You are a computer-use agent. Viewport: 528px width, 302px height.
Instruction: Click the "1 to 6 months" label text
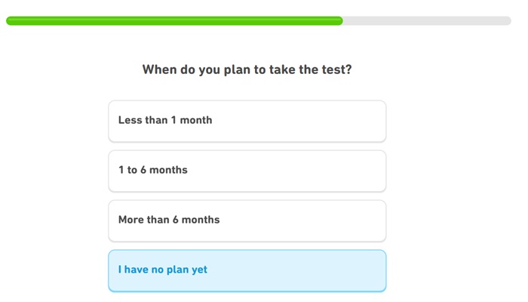pyautogui.click(x=153, y=170)
